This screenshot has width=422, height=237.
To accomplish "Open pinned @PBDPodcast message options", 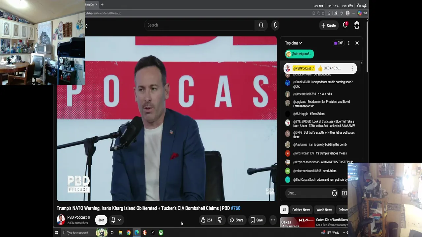I will 352,68.
